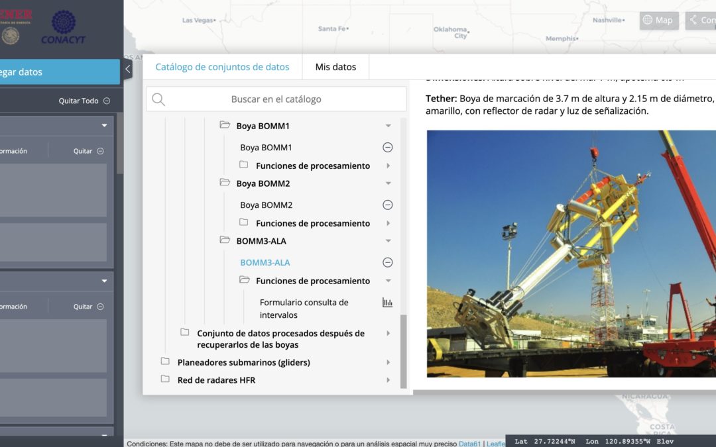Expand Funciones de procesamiento under Boya BOMM2
The image size is (716, 447).
tap(388, 223)
